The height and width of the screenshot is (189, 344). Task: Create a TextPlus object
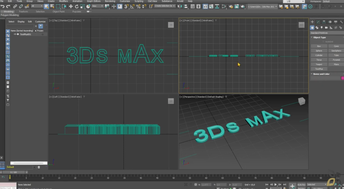(x=319, y=69)
